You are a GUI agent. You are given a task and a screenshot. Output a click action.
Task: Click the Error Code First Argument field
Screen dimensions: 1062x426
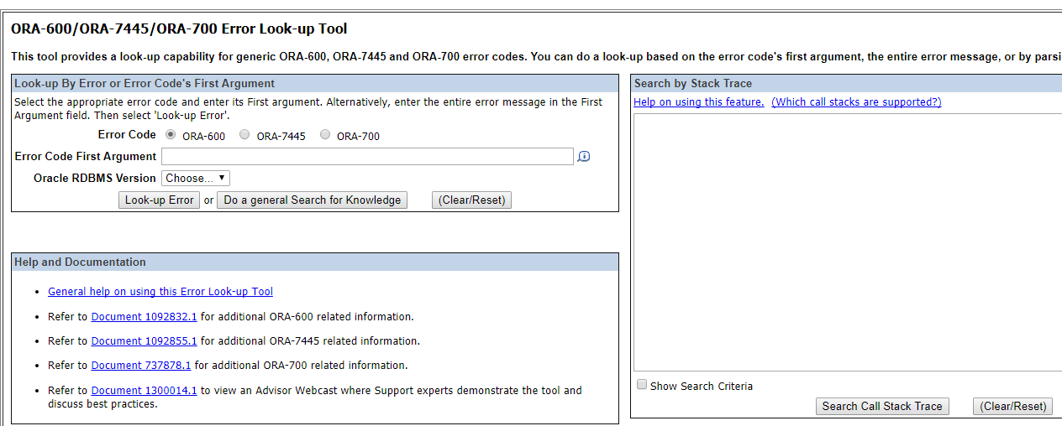[x=367, y=157]
